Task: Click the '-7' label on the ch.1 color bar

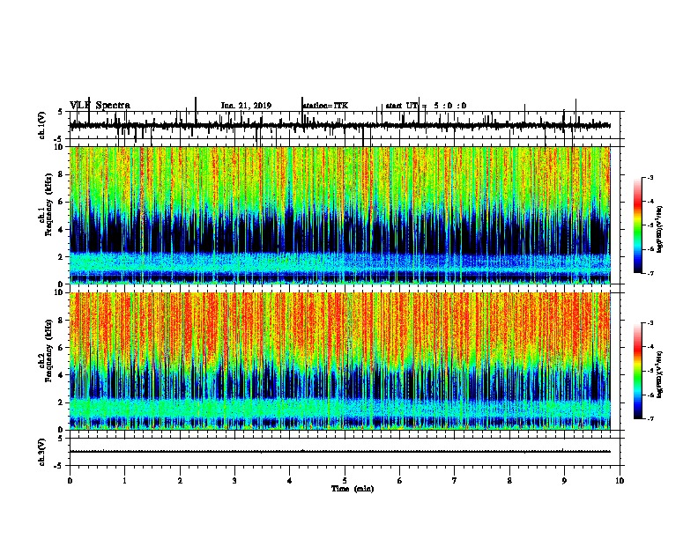Action: (x=650, y=274)
